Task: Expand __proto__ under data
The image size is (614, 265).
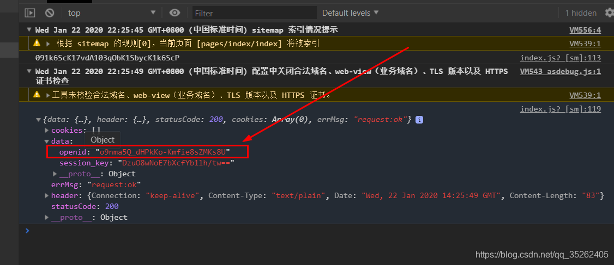Action: coord(55,174)
